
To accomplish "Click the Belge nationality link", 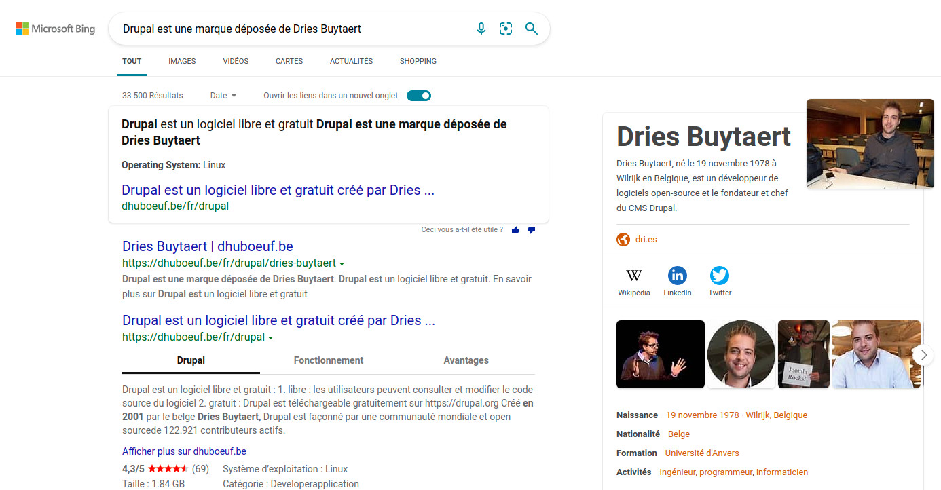I will [679, 434].
